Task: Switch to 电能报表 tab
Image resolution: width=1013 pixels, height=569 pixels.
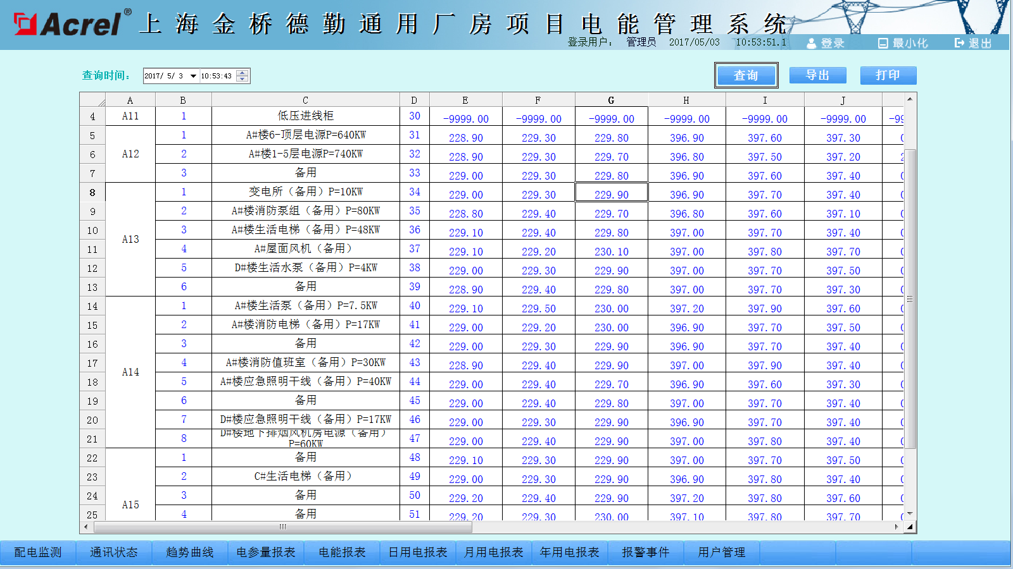Action: coord(342,553)
